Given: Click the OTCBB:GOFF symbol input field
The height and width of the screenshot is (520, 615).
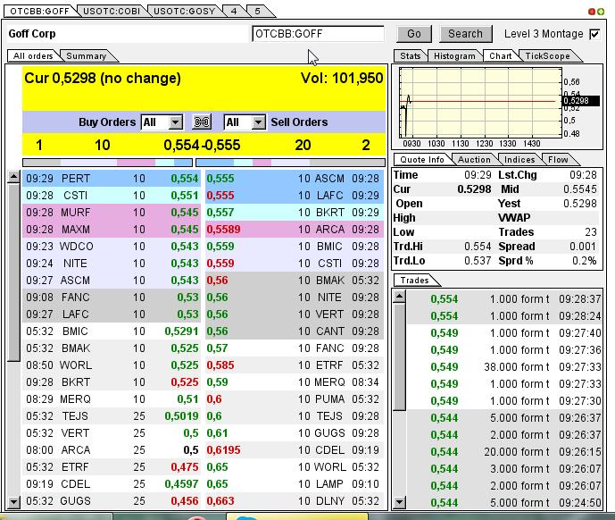Looking at the screenshot, I should (x=318, y=34).
